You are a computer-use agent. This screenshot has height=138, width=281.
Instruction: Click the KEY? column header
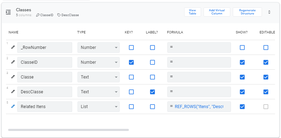click(129, 32)
